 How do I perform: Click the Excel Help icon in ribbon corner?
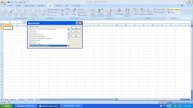tap(182, 5)
